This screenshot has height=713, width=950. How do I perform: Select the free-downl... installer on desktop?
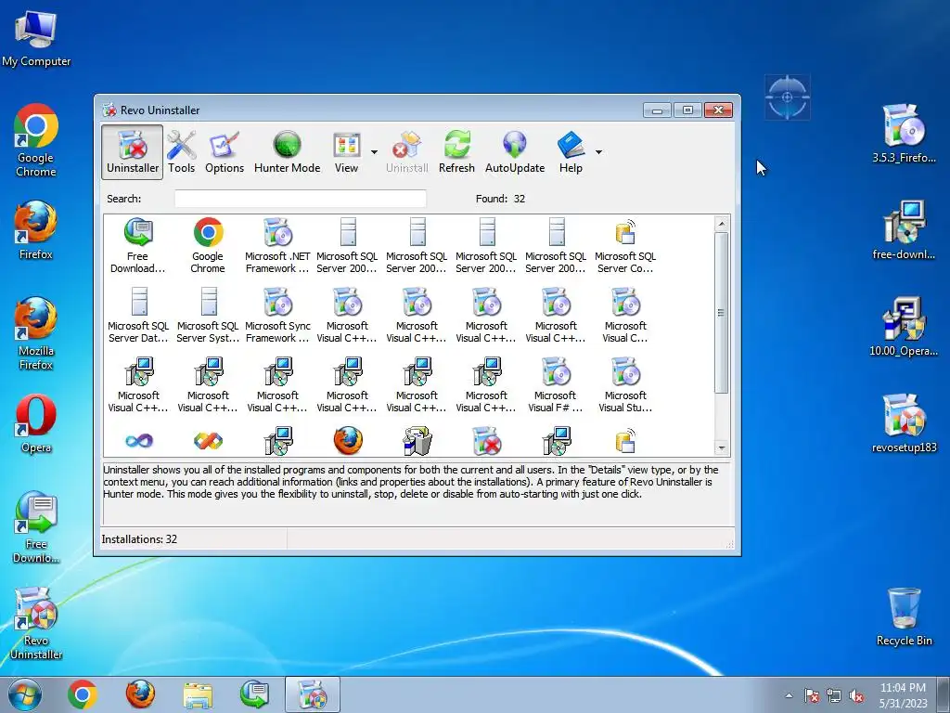(x=904, y=230)
